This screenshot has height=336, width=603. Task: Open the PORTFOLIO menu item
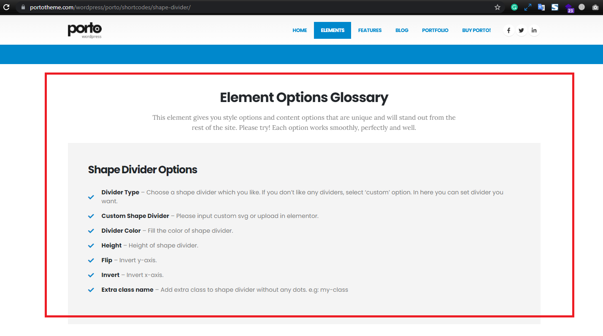pos(435,30)
